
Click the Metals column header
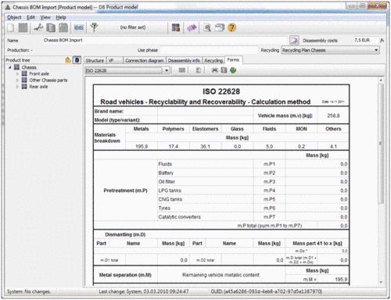[x=141, y=129]
